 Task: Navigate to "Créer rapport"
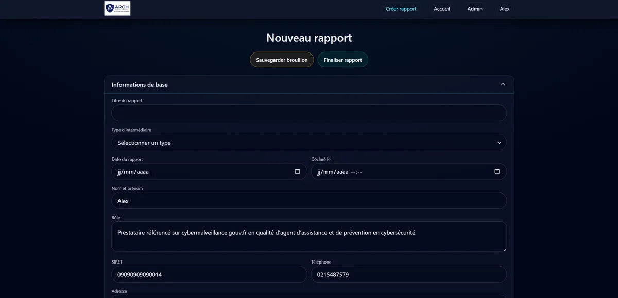click(x=401, y=8)
